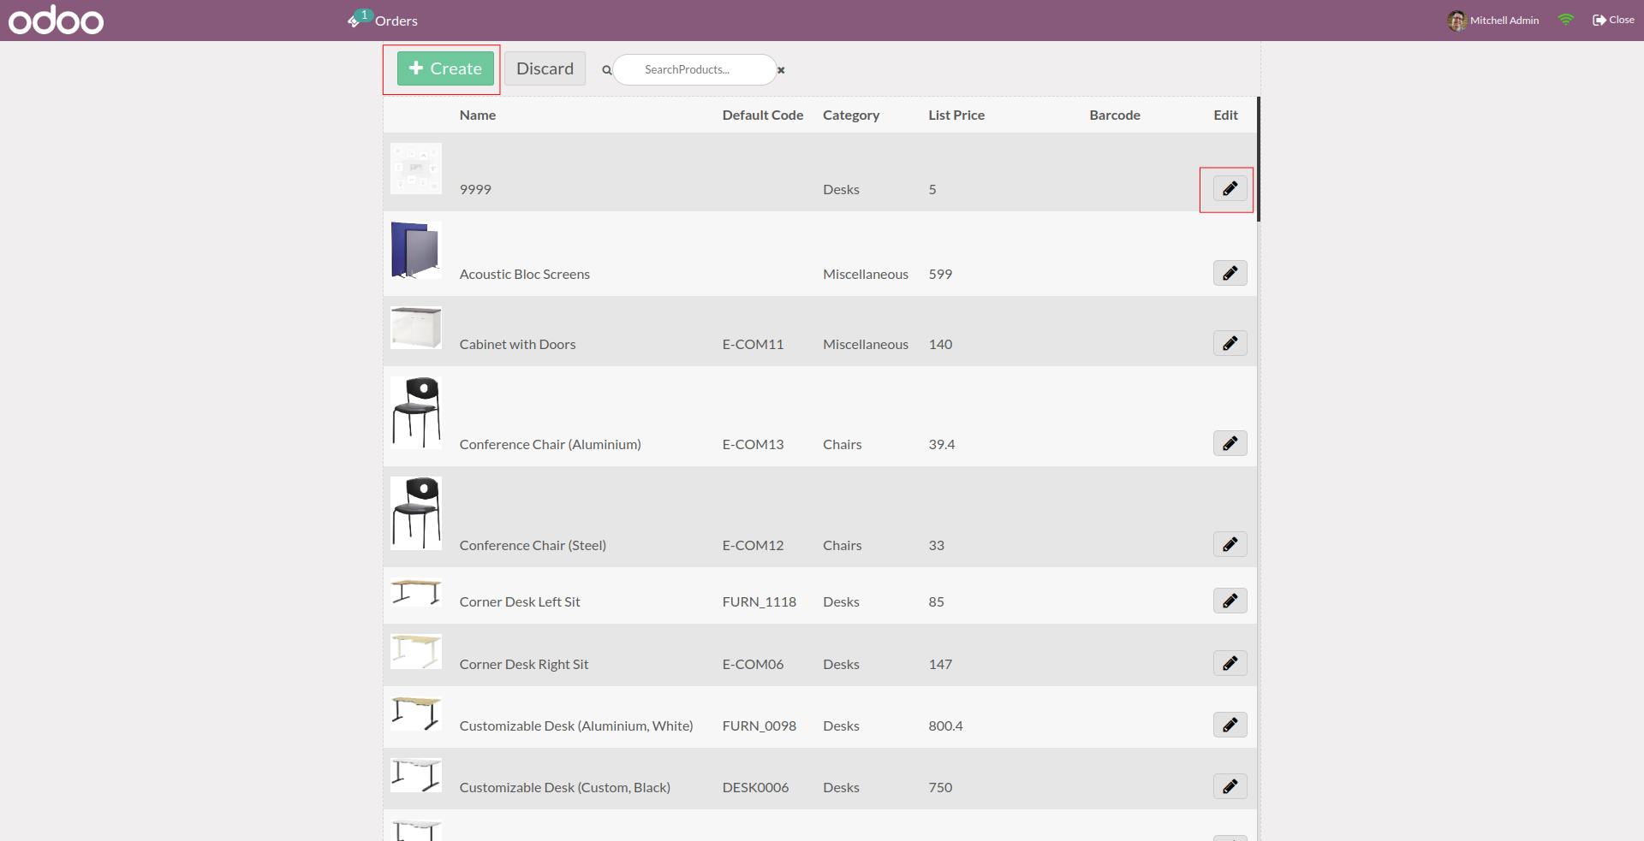Click the Cabinet with Doors thumbnail
Image resolution: width=1644 pixels, height=841 pixels.
coord(416,328)
